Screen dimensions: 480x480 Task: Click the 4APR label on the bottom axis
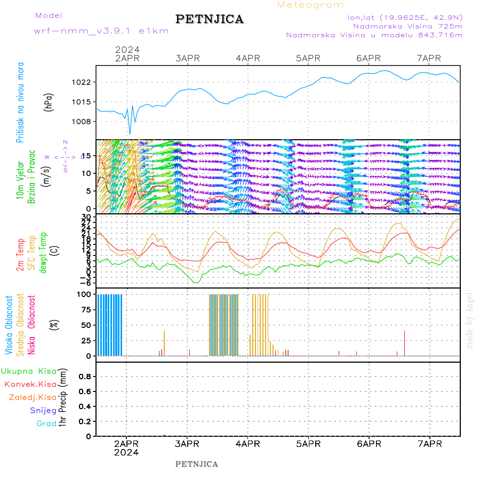click(247, 444)
